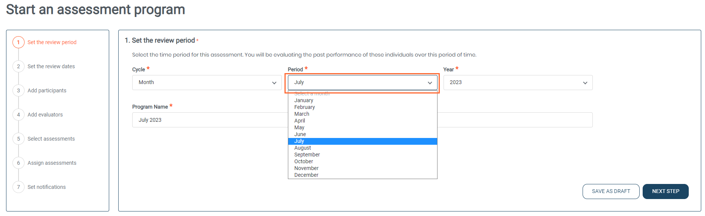This screenshot has width=705, height=216.
Task: Open the Year dropdown showing 2023
Action: coord(518,83)
